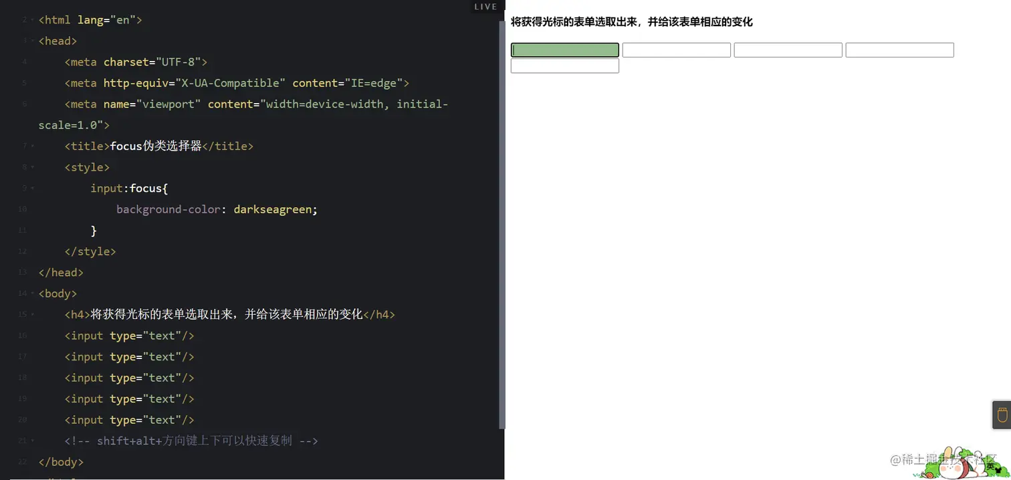Click the code editor vertical scrollbar
Screen dimensions: 1011x480
[x=502, y=224]
